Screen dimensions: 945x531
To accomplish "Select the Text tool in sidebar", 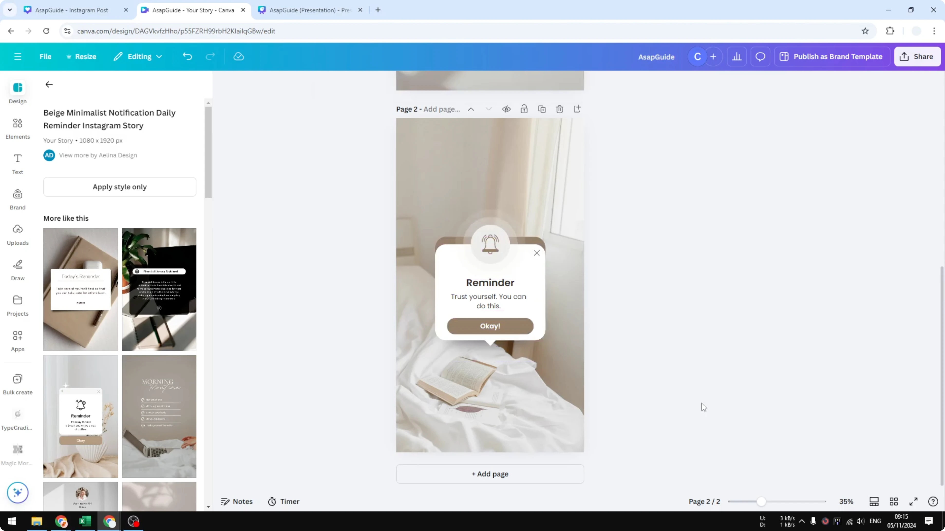I will 18,164.
